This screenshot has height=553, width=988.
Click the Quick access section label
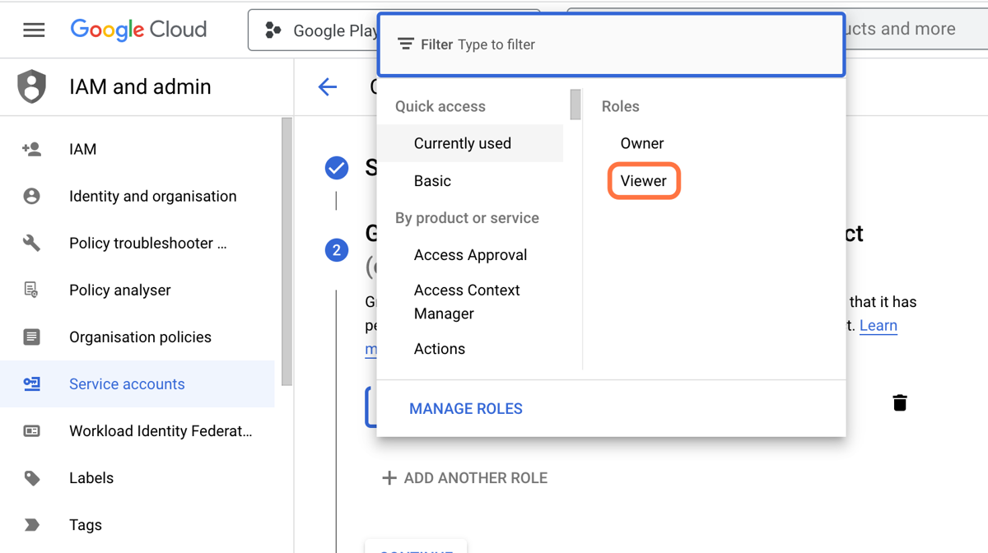[440, 106]
